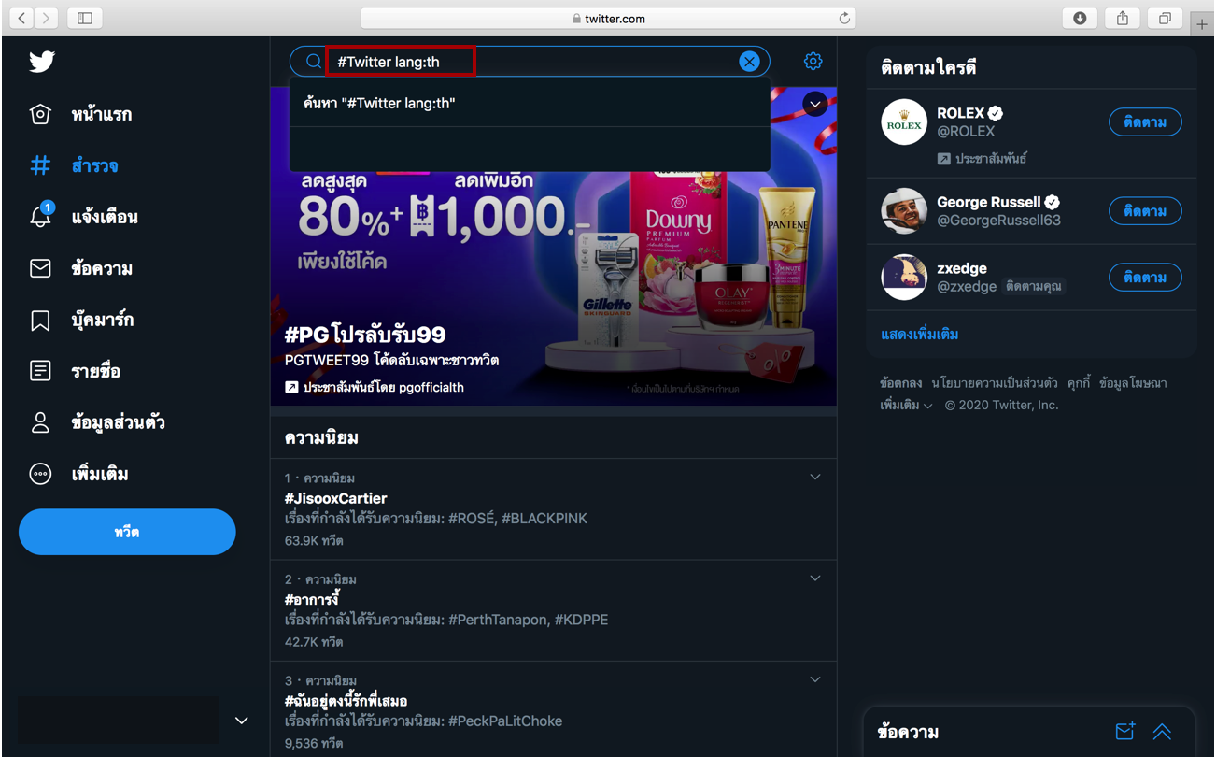Viewport: 1216px width, 757px height.
Task: Expand the account switcher chevron
Action: click(241, 721)
